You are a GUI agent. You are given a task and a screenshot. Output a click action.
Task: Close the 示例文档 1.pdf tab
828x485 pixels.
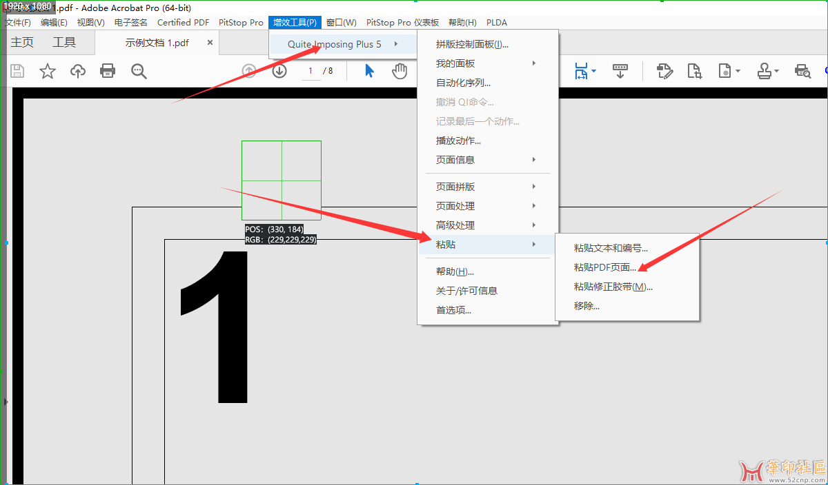point(209,43)
